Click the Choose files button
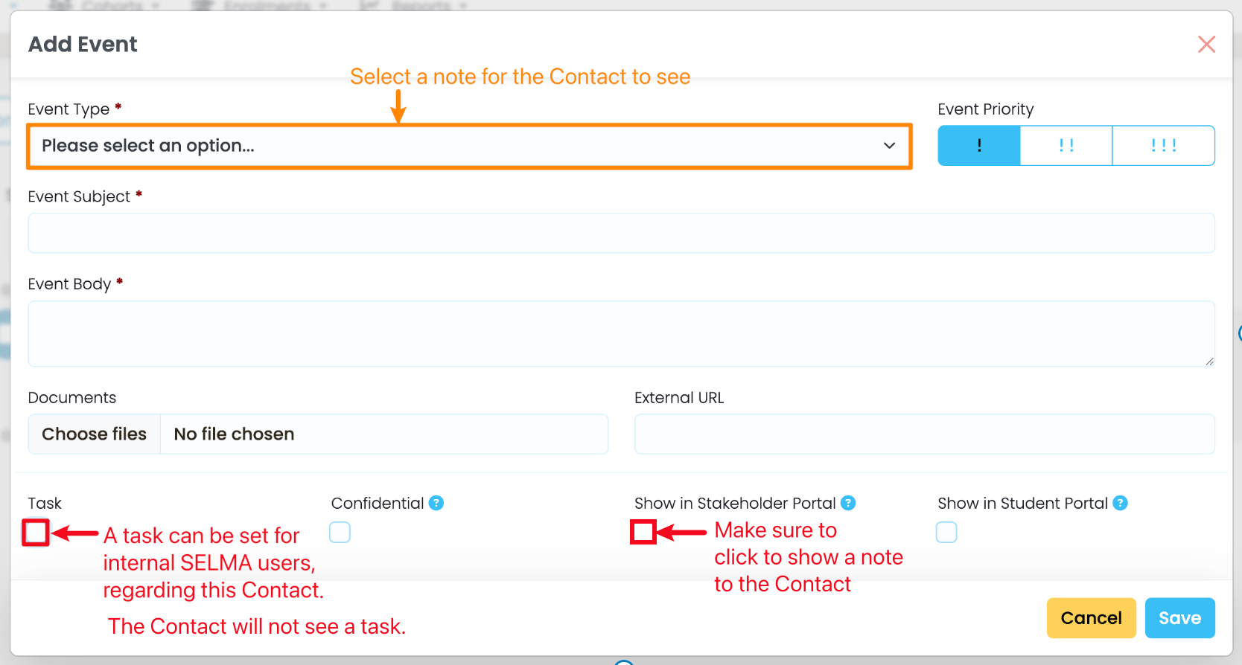1242x665 pixels. click(x=95, y=434)
